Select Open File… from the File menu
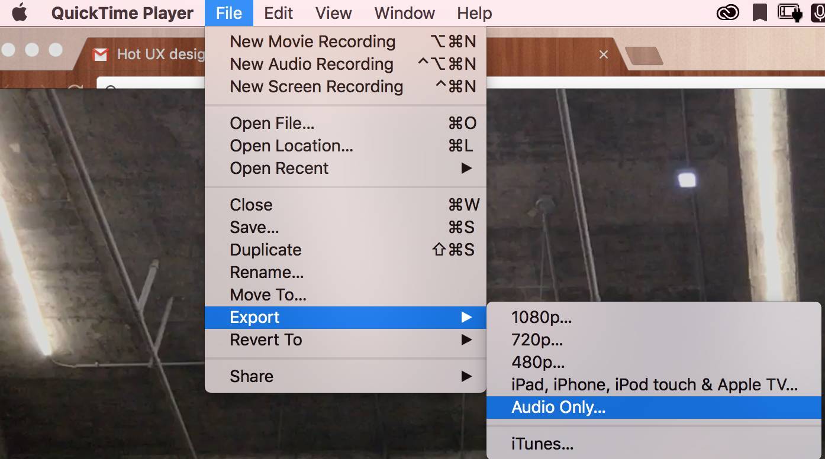 tap(346, 123)
